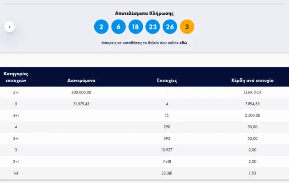Select the blue ball number 2
Viewport: 289px width, 183px height.
pos(101,27)
